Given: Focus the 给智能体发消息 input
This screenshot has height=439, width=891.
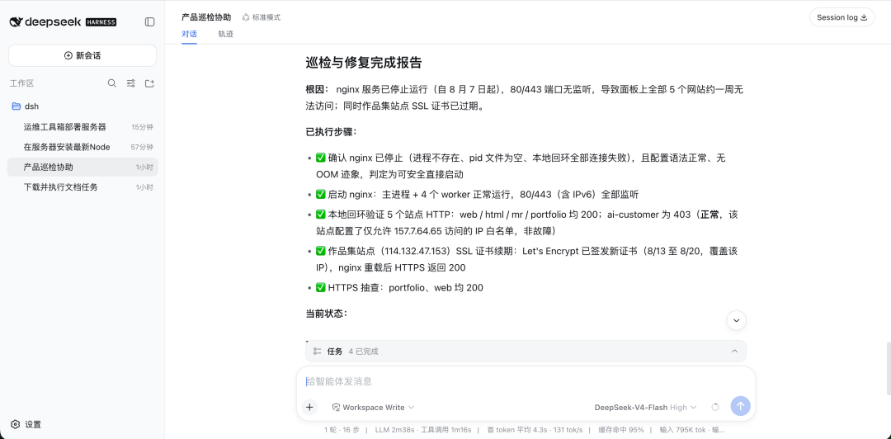Looking at the screenshot, I should pyautogui.click(x=526, y=381).
